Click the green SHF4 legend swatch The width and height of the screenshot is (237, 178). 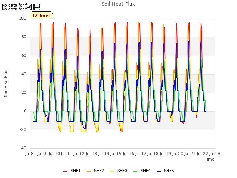click(x=136, y=171)
